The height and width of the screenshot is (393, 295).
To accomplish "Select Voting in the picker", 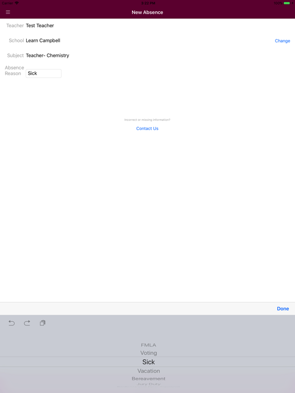I will [149, 353].
